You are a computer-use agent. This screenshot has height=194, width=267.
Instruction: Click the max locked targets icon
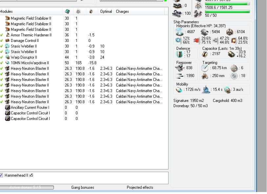[234, 68]
